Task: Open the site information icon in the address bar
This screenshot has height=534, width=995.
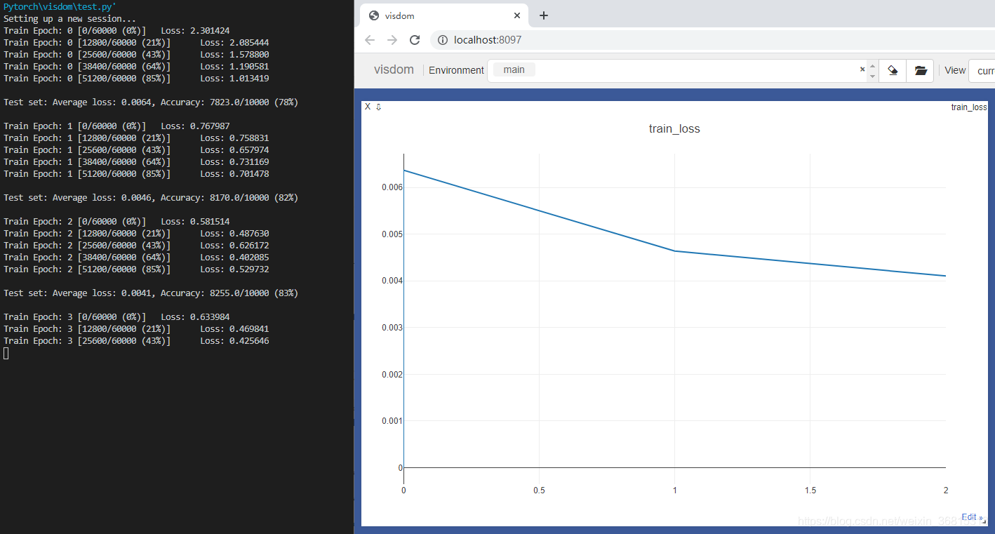Action: pyautogui.click(x=443, y=40)
